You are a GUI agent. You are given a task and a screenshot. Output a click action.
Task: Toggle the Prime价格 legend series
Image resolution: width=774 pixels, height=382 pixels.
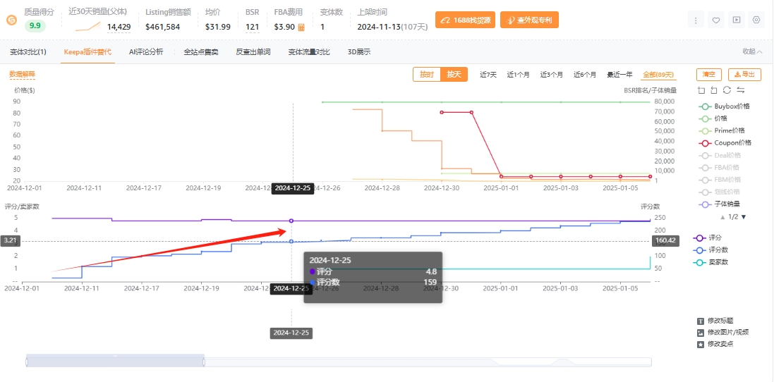tap(721, 130)
